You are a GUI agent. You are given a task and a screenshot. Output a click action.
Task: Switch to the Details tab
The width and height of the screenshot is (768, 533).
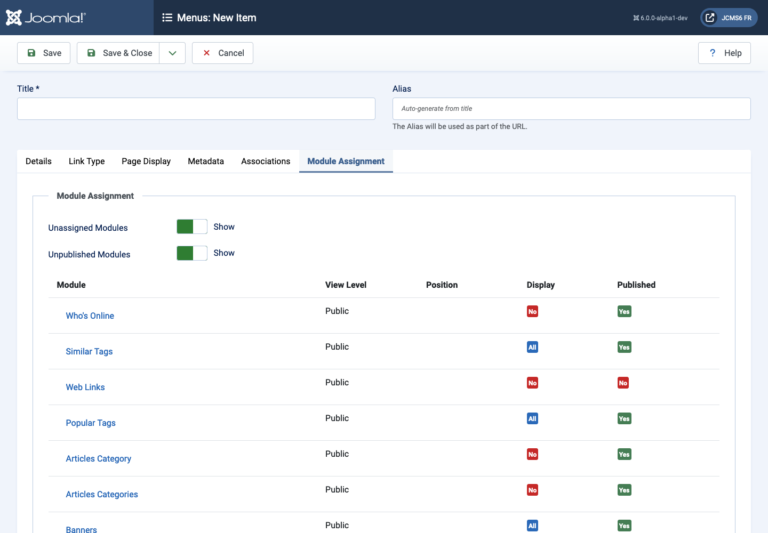38,161
